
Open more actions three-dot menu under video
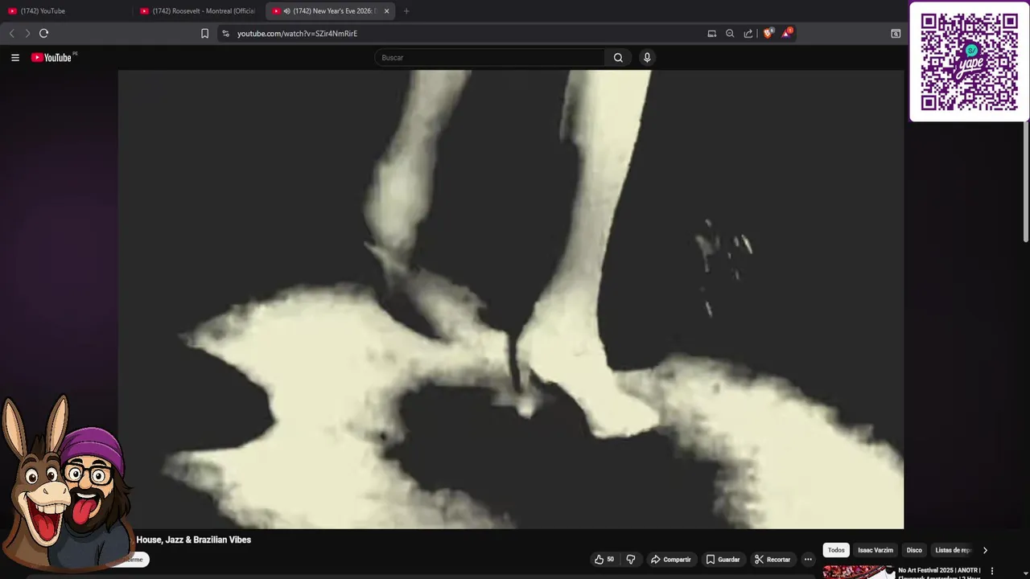click(x=808, y=559)
